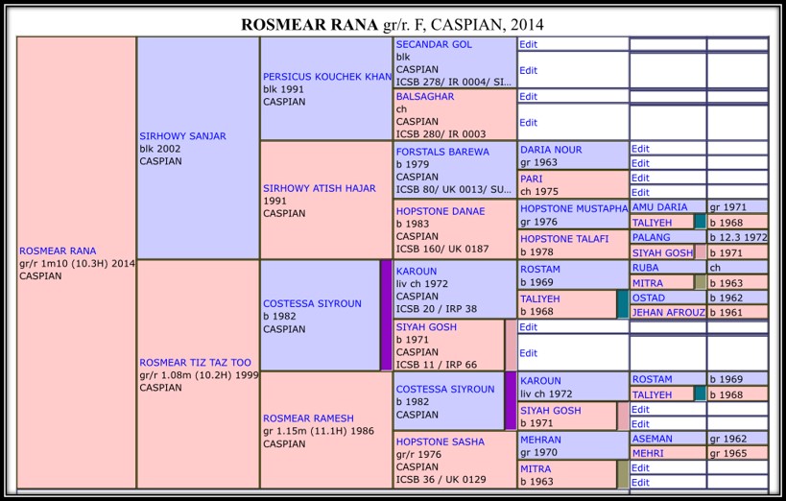Open FORSTALS BAREWA's record
The width and height of the screenshot is (786, 501).
click(x=442, y=152)
